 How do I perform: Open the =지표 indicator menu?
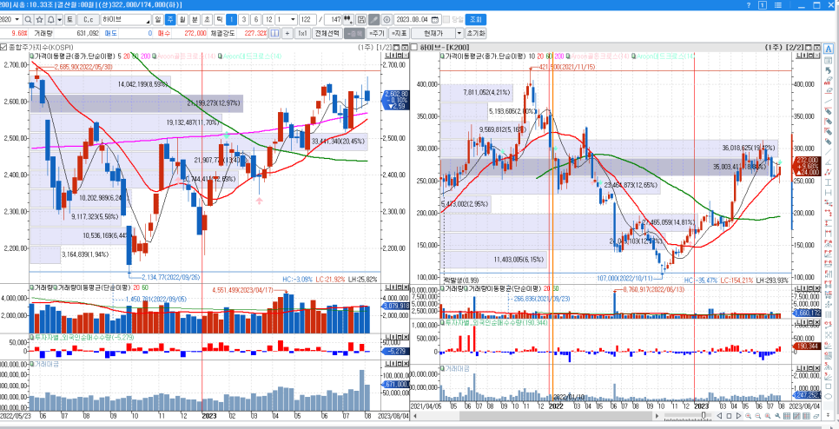(399, 33)
